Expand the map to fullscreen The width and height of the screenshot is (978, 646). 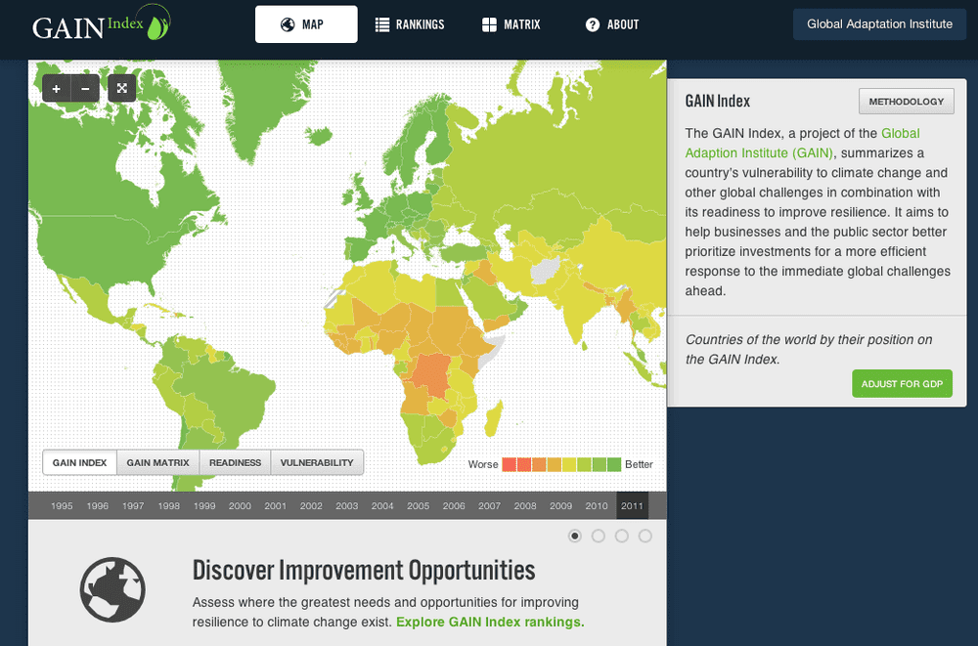click(121, 89)
